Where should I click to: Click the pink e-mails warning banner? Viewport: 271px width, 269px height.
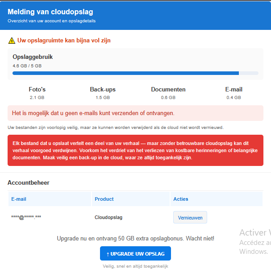135,113
